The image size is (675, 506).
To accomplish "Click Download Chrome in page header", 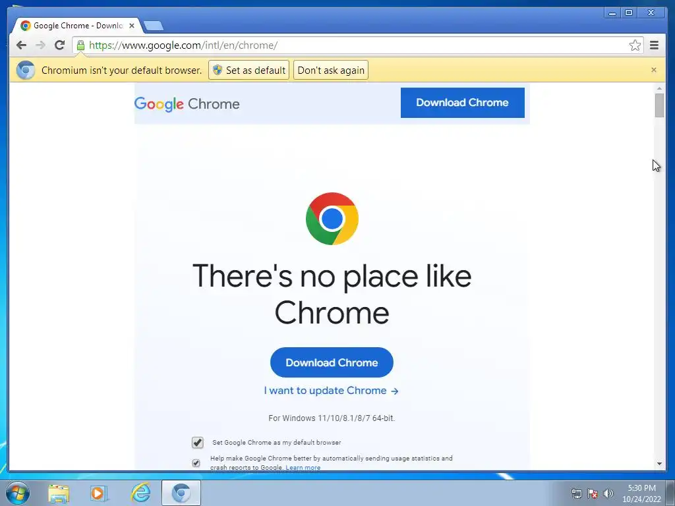I will pos(462,102).
